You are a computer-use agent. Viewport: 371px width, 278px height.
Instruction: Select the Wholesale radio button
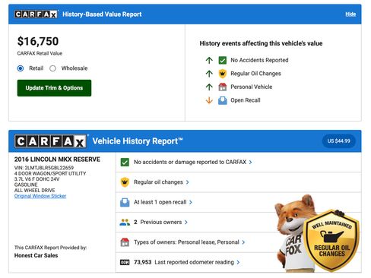(x=52, y=68)
